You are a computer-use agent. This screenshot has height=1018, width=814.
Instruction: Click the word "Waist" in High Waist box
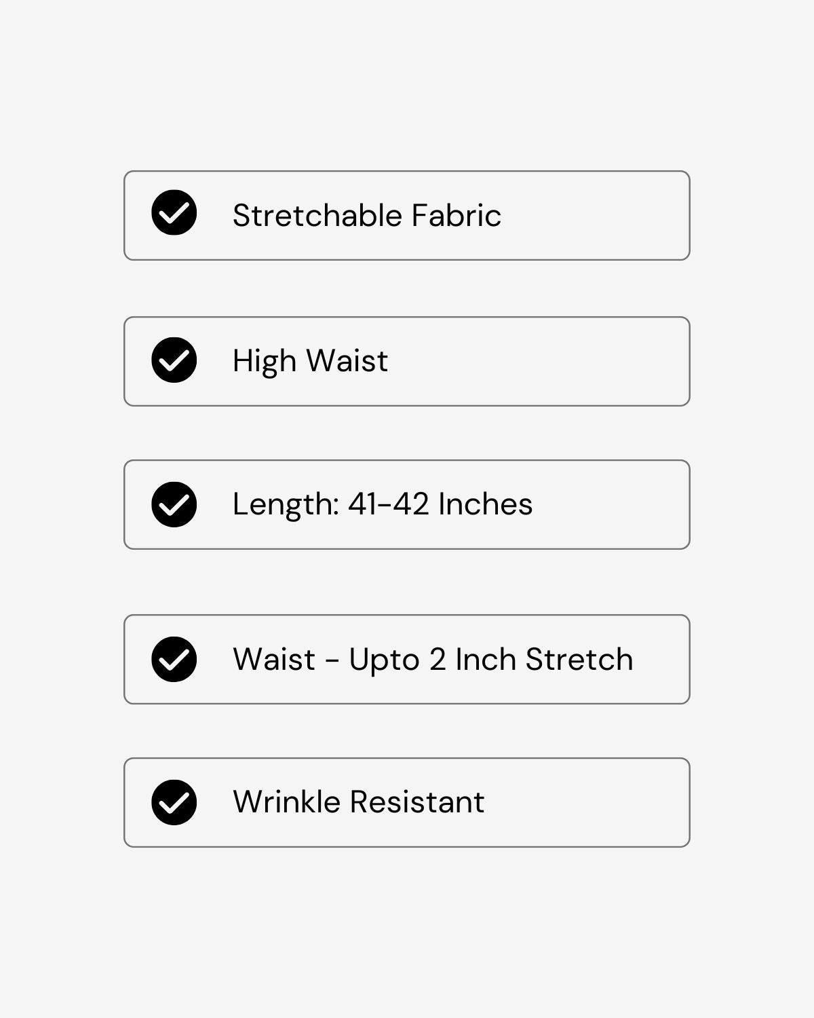[347, 361]
